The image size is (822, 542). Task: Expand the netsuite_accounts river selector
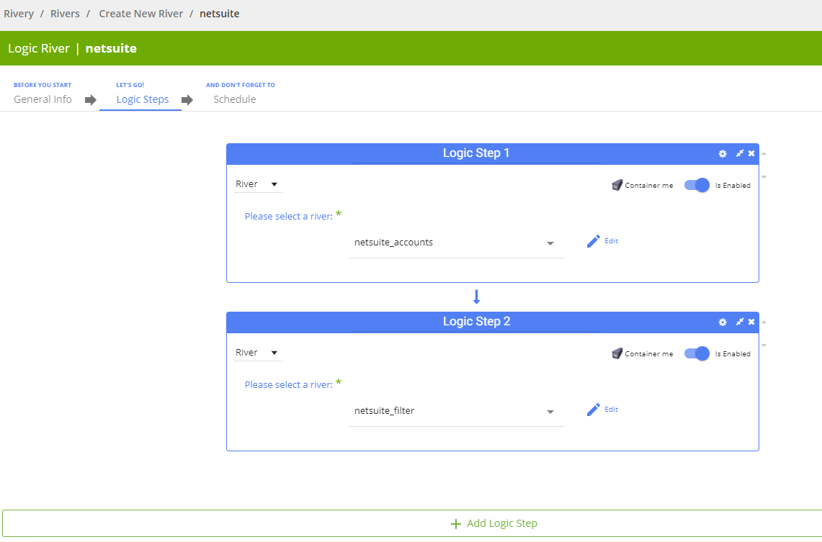[x=550, y=243]
